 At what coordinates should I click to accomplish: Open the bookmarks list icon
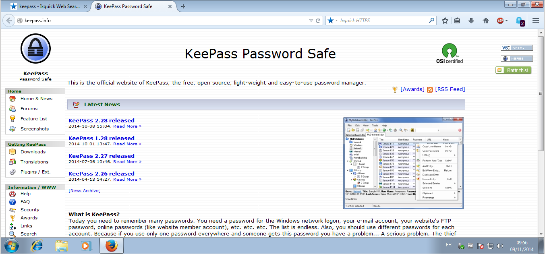[x=457, y=21]
